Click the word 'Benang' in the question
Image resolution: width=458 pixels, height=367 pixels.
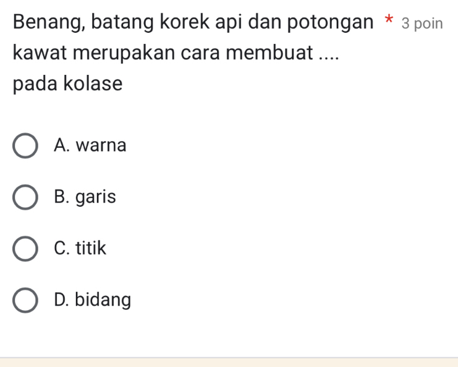pos(45,24)
